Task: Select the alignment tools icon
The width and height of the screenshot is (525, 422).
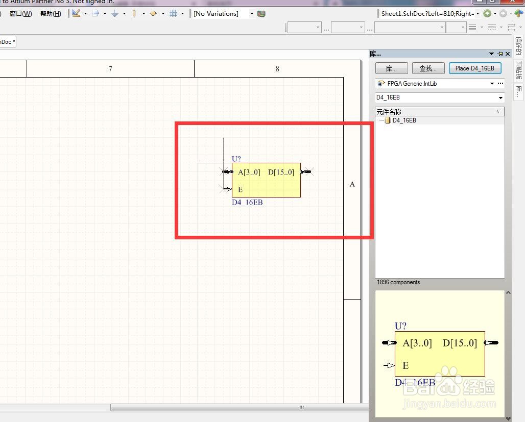Action: (96, 13)
